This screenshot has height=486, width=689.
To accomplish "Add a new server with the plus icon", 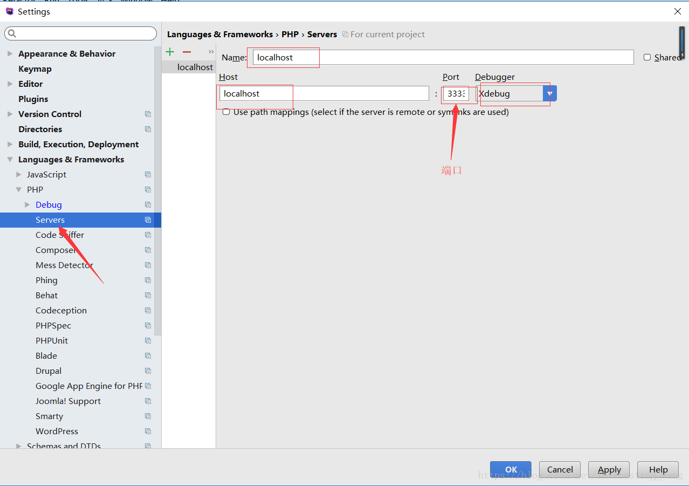I will (170, 52).
